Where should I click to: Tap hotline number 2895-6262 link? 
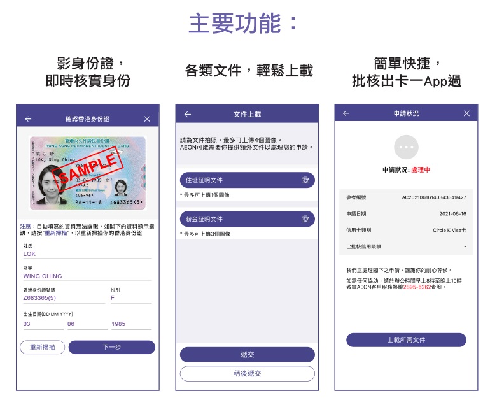(x=417, y=287)
